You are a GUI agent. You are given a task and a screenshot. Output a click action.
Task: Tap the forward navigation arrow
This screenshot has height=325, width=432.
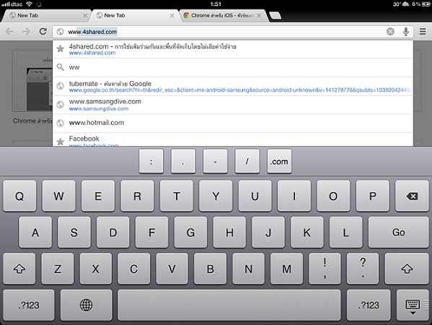pos(26,32)
